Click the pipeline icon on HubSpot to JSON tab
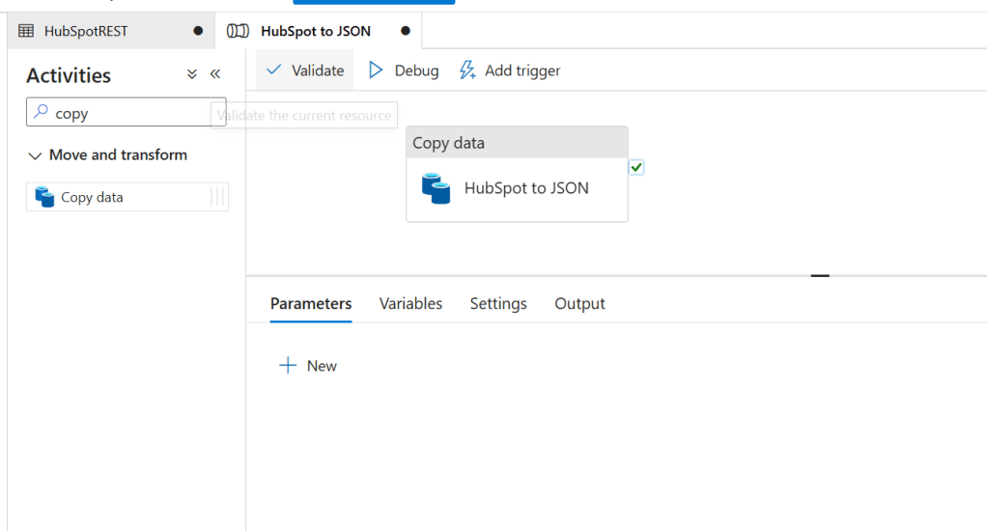Screen dimensions: 987x531 (238, 31)
